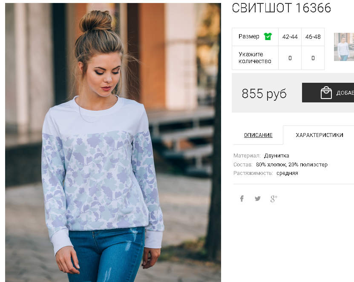Click the Двунитка material value
Viewport: 354px width, 282px height.
[276, 156]
